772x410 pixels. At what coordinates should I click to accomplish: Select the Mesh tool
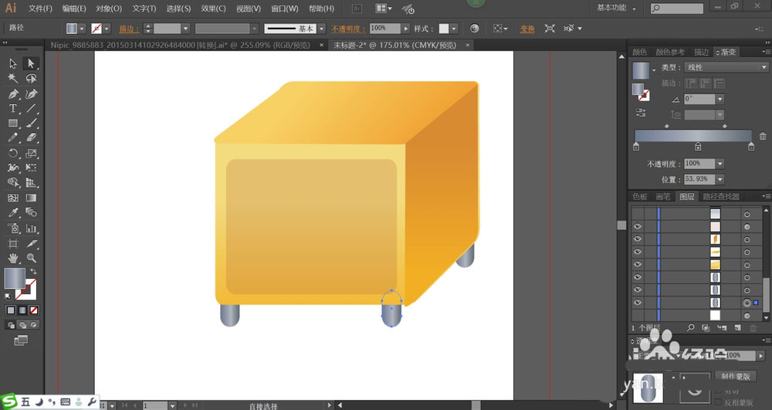point(13,198)
